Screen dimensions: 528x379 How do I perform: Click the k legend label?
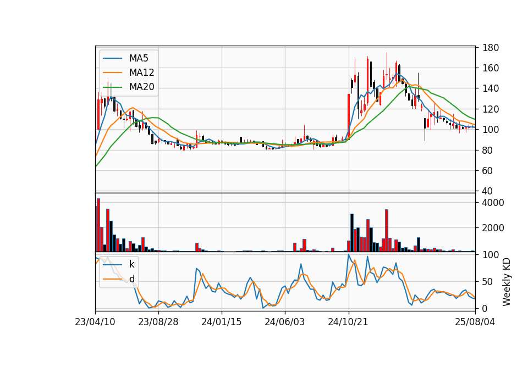[x=131, y=264]
